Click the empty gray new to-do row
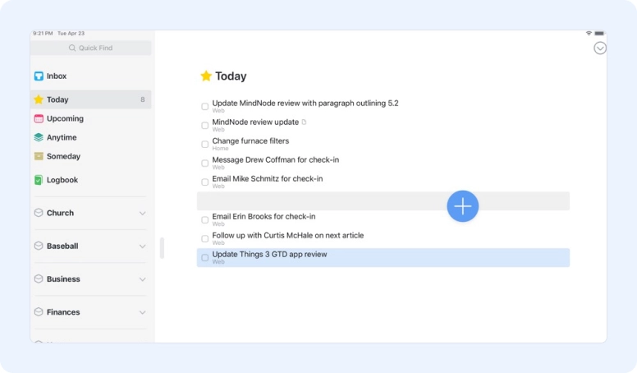637x373 pixels. [383, 201]
